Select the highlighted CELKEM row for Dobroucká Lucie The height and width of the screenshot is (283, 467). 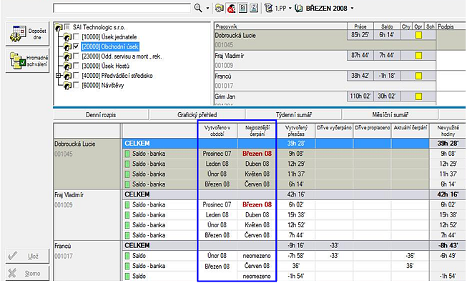275,144
